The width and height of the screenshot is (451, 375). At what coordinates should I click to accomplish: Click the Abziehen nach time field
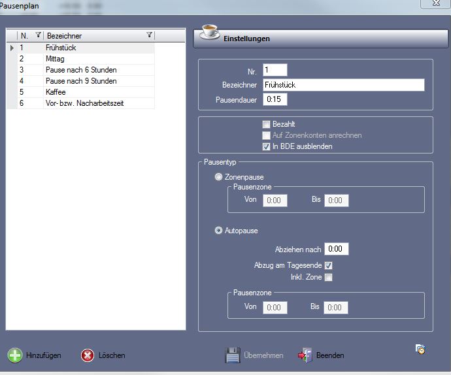pyautogui.click(x=337, y=249)
